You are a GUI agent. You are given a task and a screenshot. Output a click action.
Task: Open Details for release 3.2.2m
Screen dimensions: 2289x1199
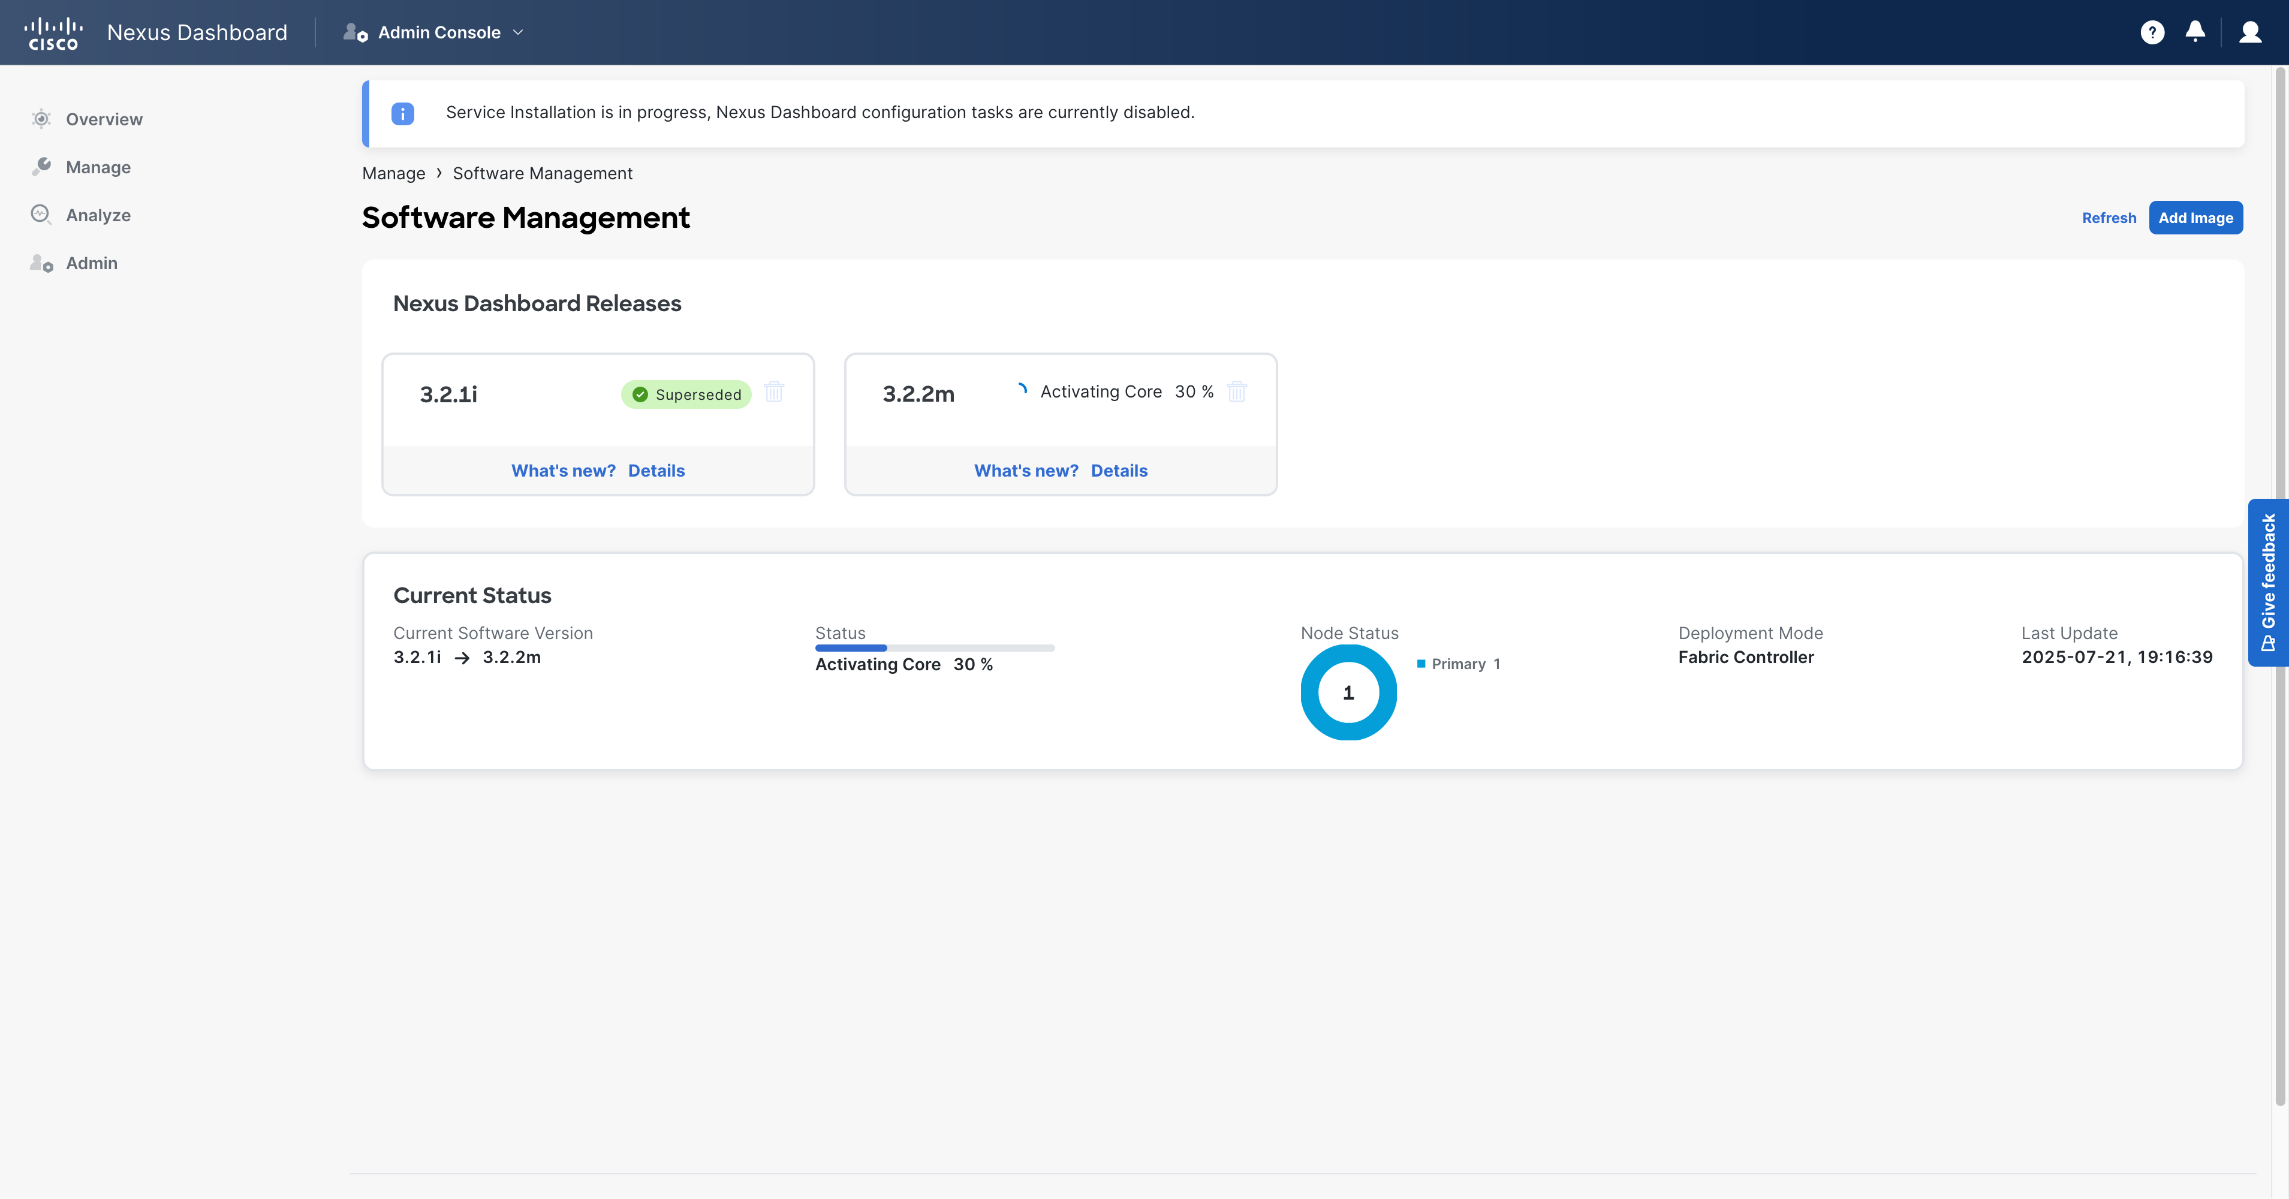click(x=1120, y=471)
